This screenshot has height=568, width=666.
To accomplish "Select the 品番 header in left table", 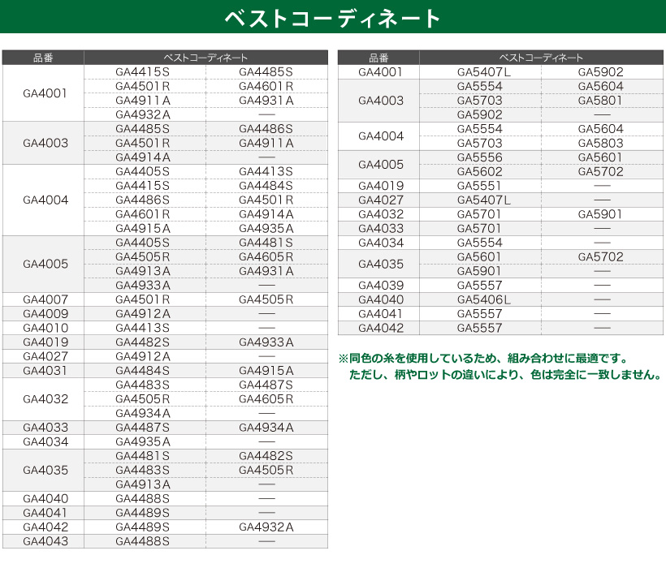I will [x=43, y=58].
